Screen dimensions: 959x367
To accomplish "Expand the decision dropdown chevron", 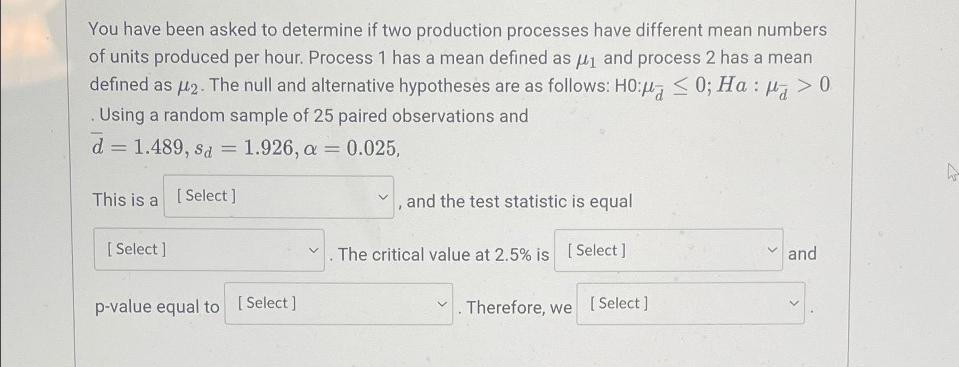I will click(794, 304).
